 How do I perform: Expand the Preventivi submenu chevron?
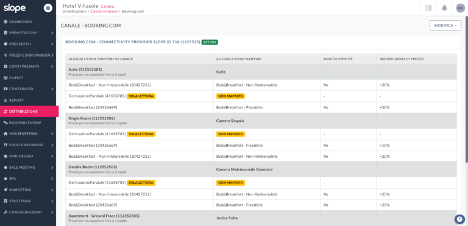click(52, 44)
